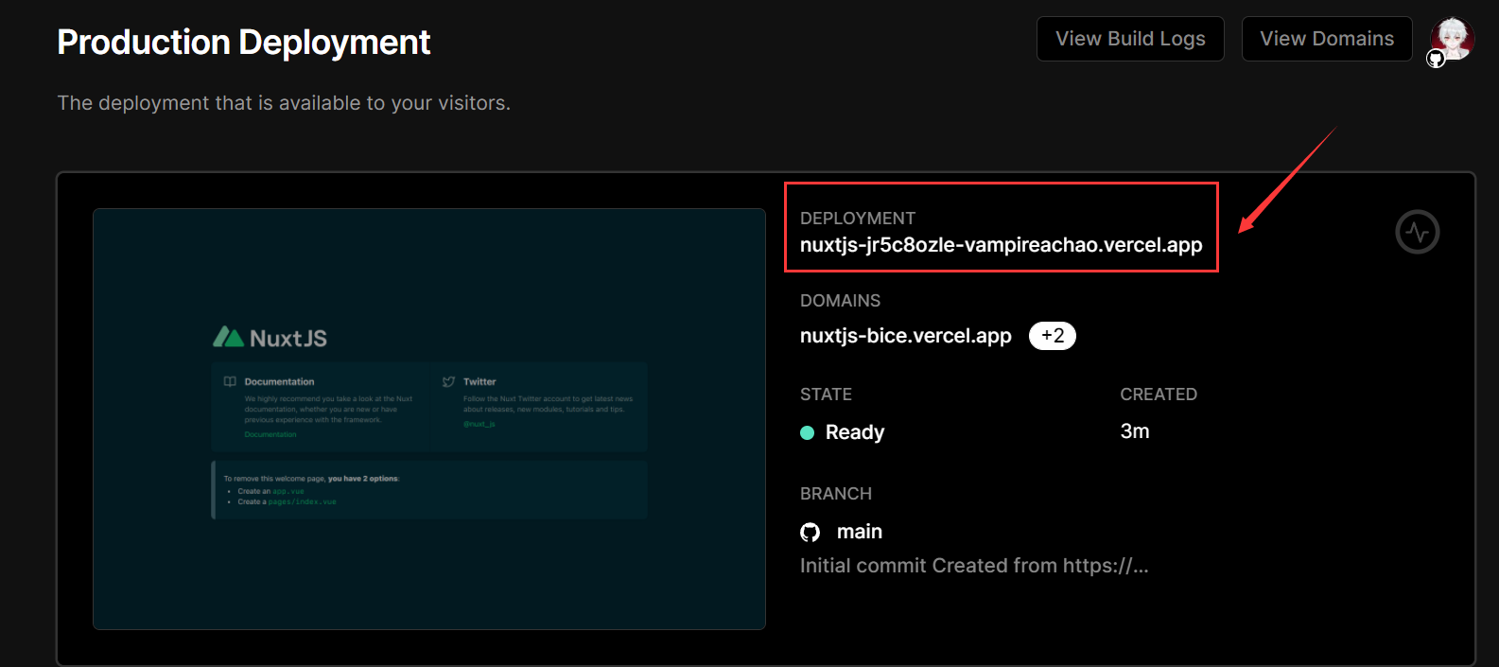This screenshot has width=1499, height=667.
Task: Click the BRANCH label
Action: [836, 494]
